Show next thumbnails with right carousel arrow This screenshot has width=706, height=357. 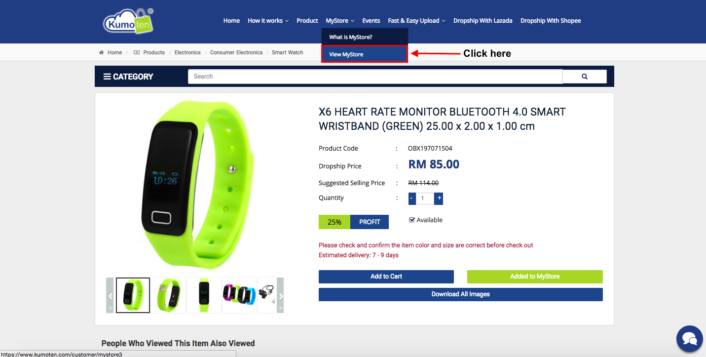tap(280, 295)
